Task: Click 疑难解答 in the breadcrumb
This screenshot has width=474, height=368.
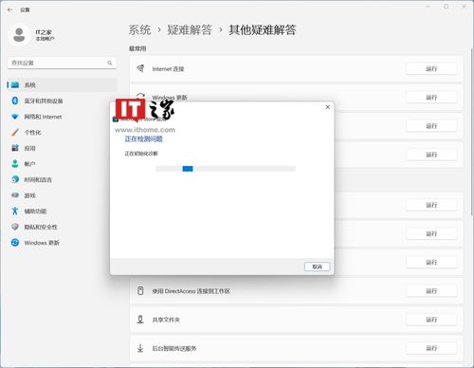Action: 190,30
